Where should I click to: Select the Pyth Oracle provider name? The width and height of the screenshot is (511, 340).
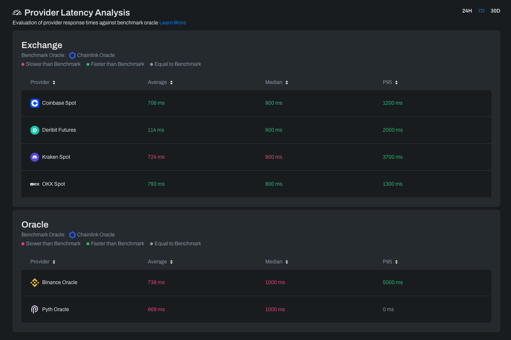pos(55,309)
